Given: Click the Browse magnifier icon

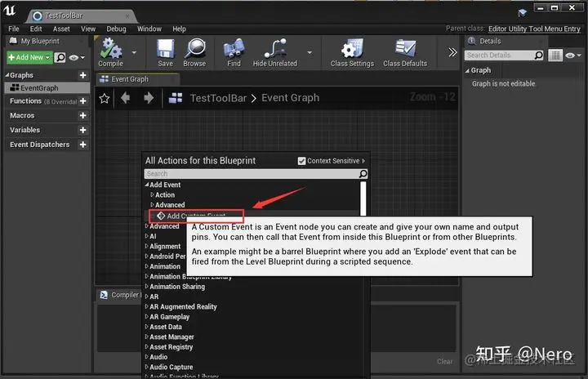Looking at the screenshot, I should point(194,52).
